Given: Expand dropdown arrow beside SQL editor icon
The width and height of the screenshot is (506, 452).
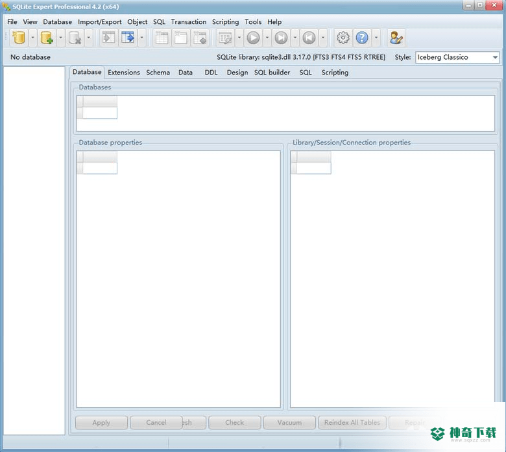Looking at the screenshot, I should [x=239, y=38].
